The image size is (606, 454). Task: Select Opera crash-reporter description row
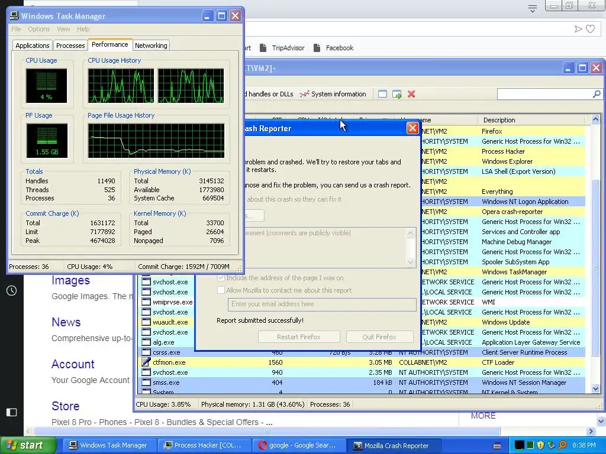[x=512, y=212]
